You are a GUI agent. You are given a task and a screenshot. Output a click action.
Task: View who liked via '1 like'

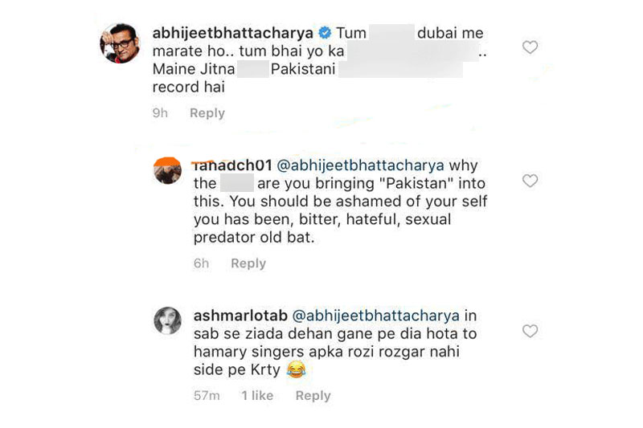click(x=257, y=396)
